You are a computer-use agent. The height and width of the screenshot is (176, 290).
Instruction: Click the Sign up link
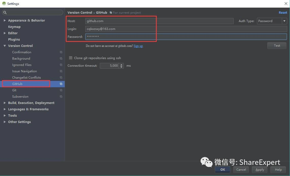[x=138, y=46]
